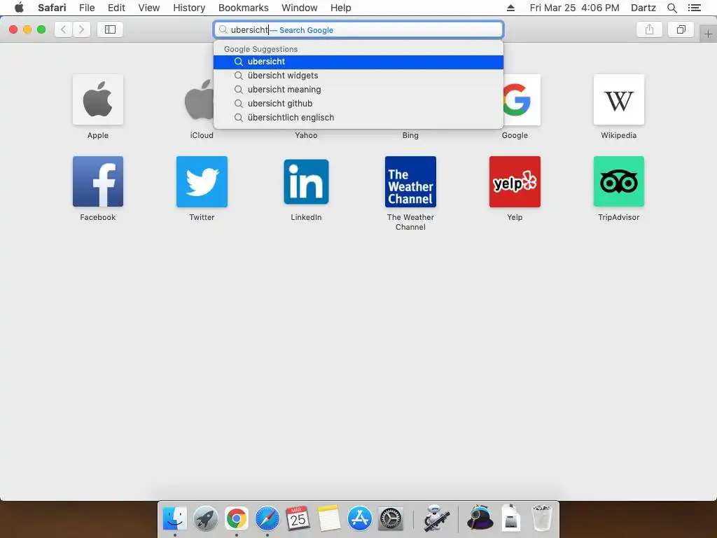The image size is (717, 538).
Task: Open Alfred hat icon in the Dock
Action: [x=480, y=518]
